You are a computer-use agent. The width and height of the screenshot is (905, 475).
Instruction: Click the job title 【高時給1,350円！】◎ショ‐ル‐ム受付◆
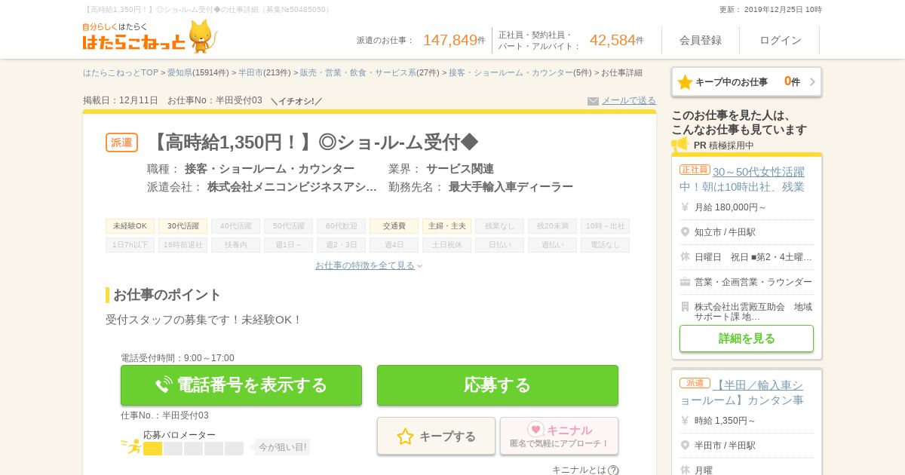(314, 142)
